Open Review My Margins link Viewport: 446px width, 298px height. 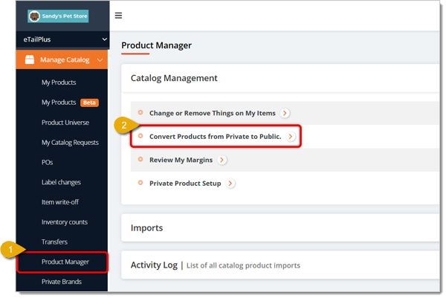point(181,160)
